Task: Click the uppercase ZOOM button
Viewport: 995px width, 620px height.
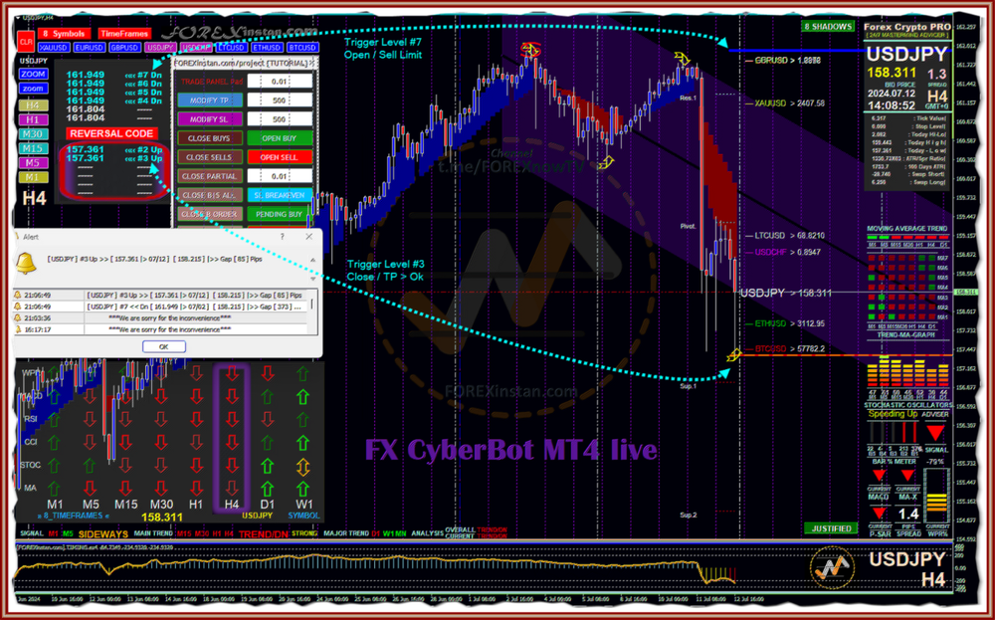Action: click(33, 75)
